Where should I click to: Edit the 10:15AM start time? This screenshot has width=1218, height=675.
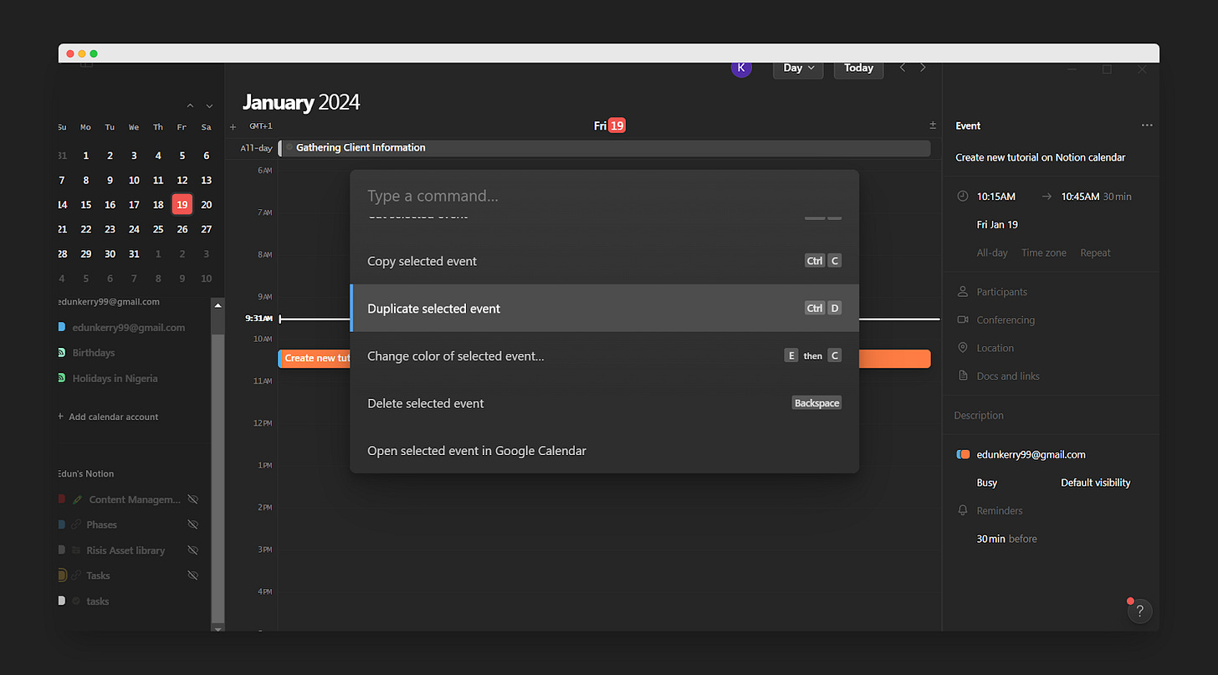click(995, 197)
